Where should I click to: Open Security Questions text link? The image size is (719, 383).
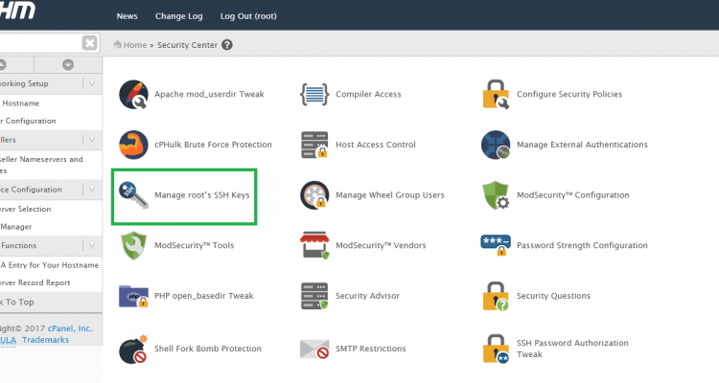click(553, 296)
